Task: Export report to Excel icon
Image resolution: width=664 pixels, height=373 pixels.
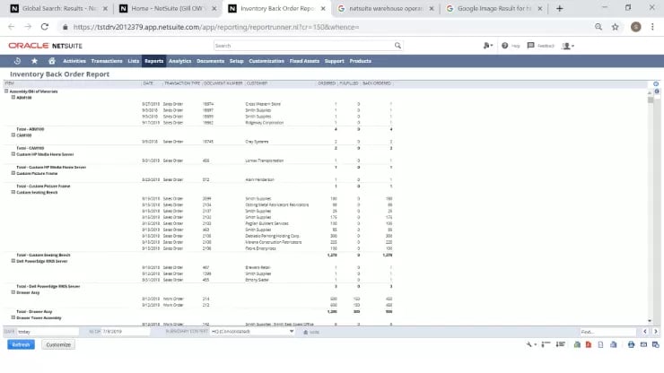Action: pos(577,344)
